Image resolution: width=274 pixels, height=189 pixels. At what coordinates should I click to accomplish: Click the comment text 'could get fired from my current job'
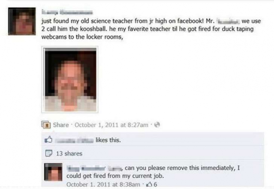[x=115, y=176]
